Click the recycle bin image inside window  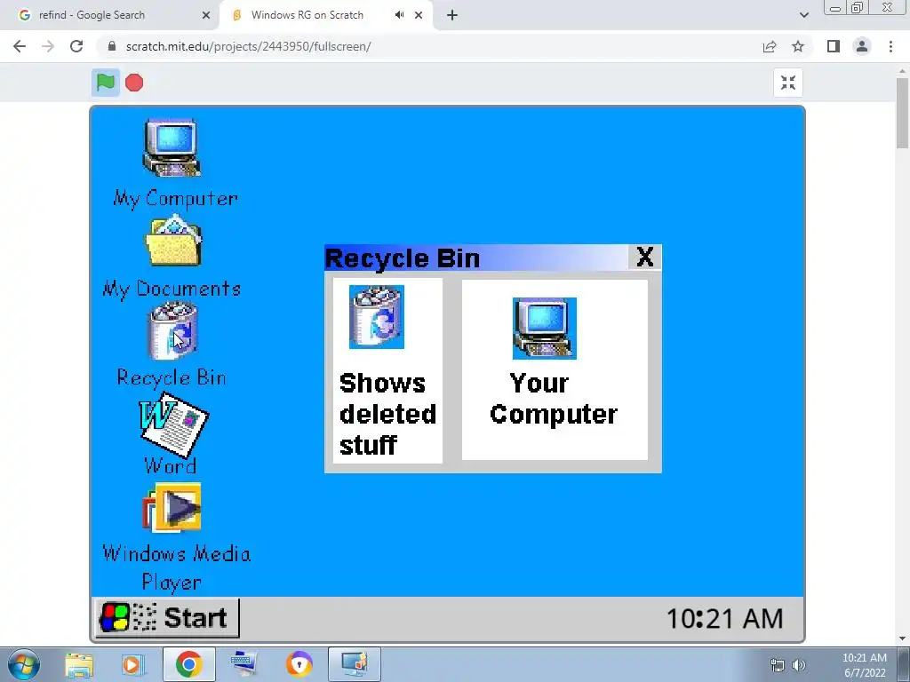tap(377, 317)
